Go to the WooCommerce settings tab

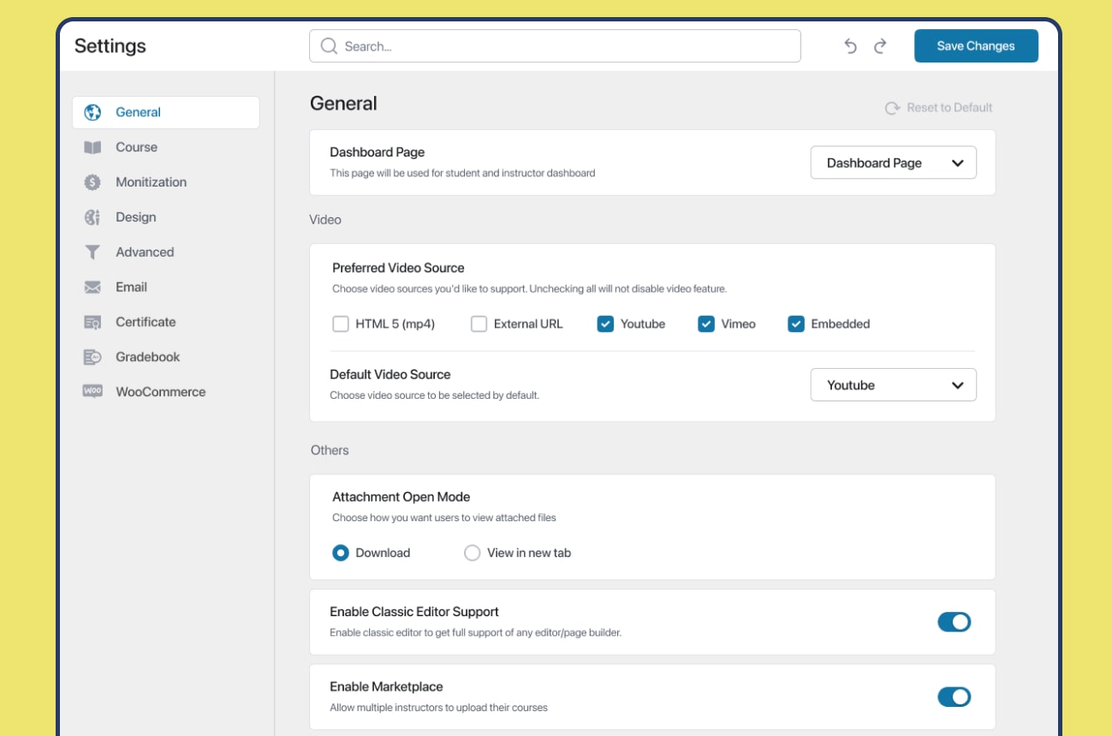tap(160, 392)
